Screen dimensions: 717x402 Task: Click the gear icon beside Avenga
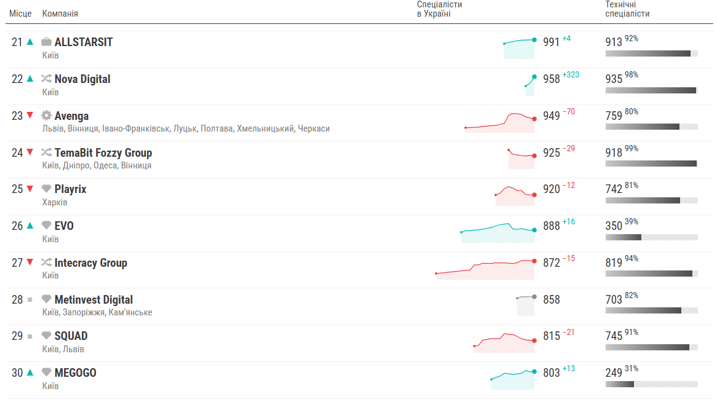point(46,116)
